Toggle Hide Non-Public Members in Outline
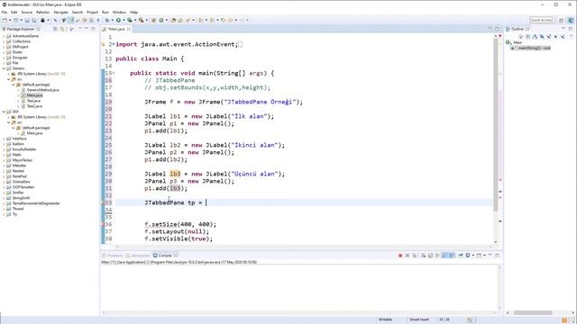This screenshot has height=324, width=577. (x=555, y=36)
